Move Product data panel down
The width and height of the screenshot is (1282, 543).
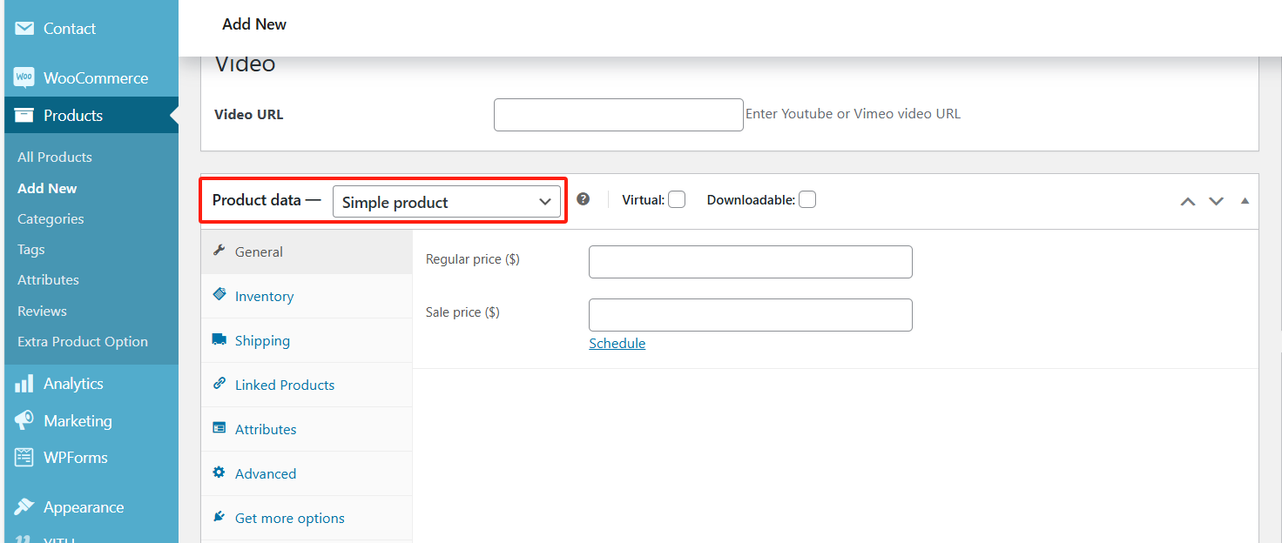(x=1217, y=201)
